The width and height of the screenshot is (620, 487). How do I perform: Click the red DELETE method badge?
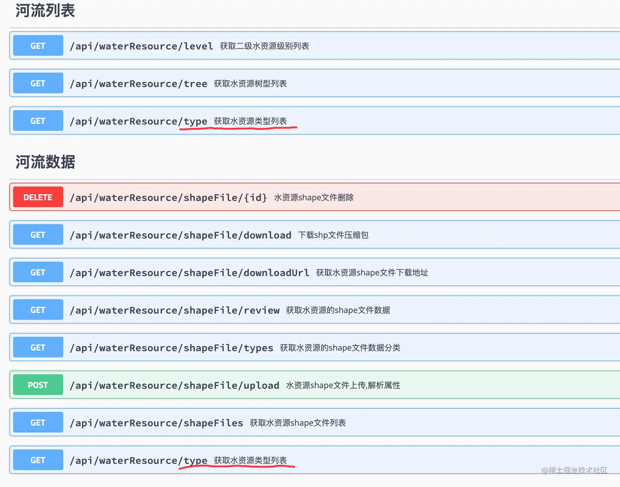[x=38, y=197]
